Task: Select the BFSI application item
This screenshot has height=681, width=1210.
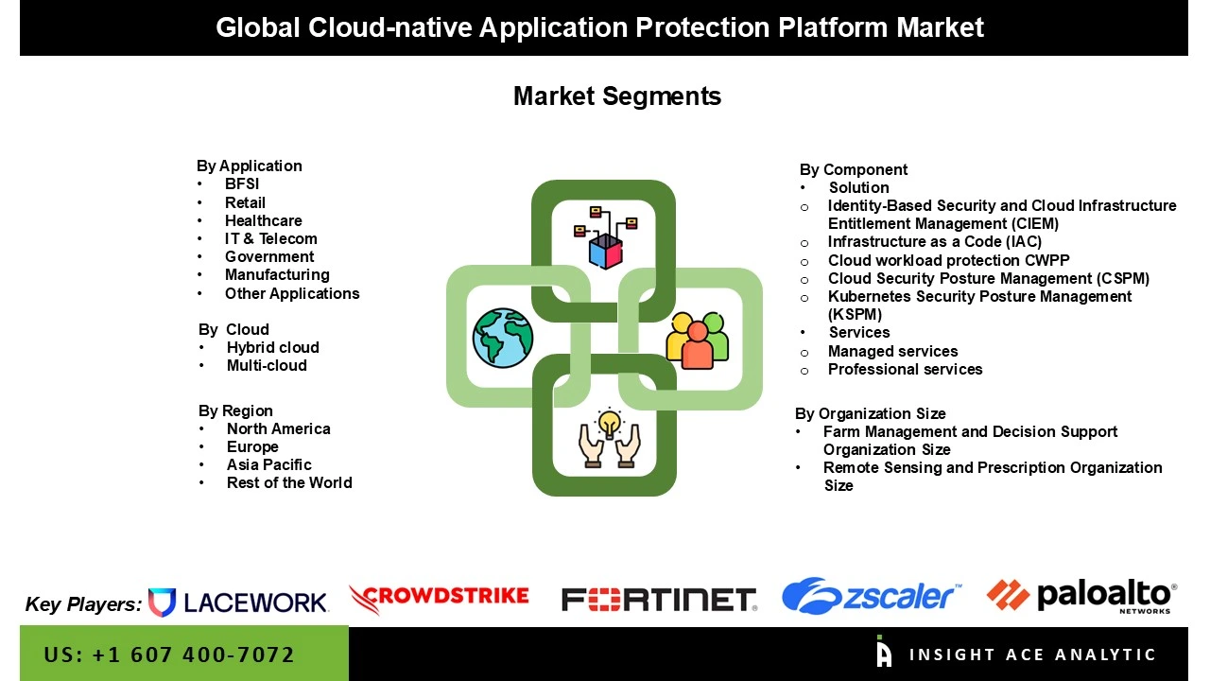Action: [242, 184]
